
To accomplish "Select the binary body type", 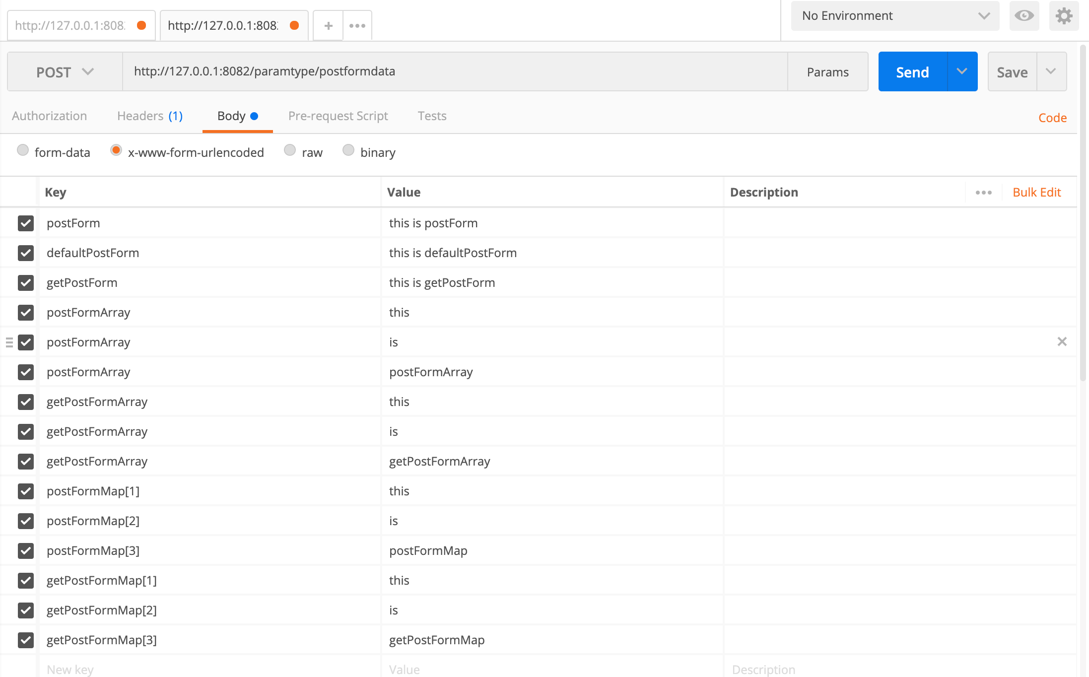I will (x=348, y=150).
